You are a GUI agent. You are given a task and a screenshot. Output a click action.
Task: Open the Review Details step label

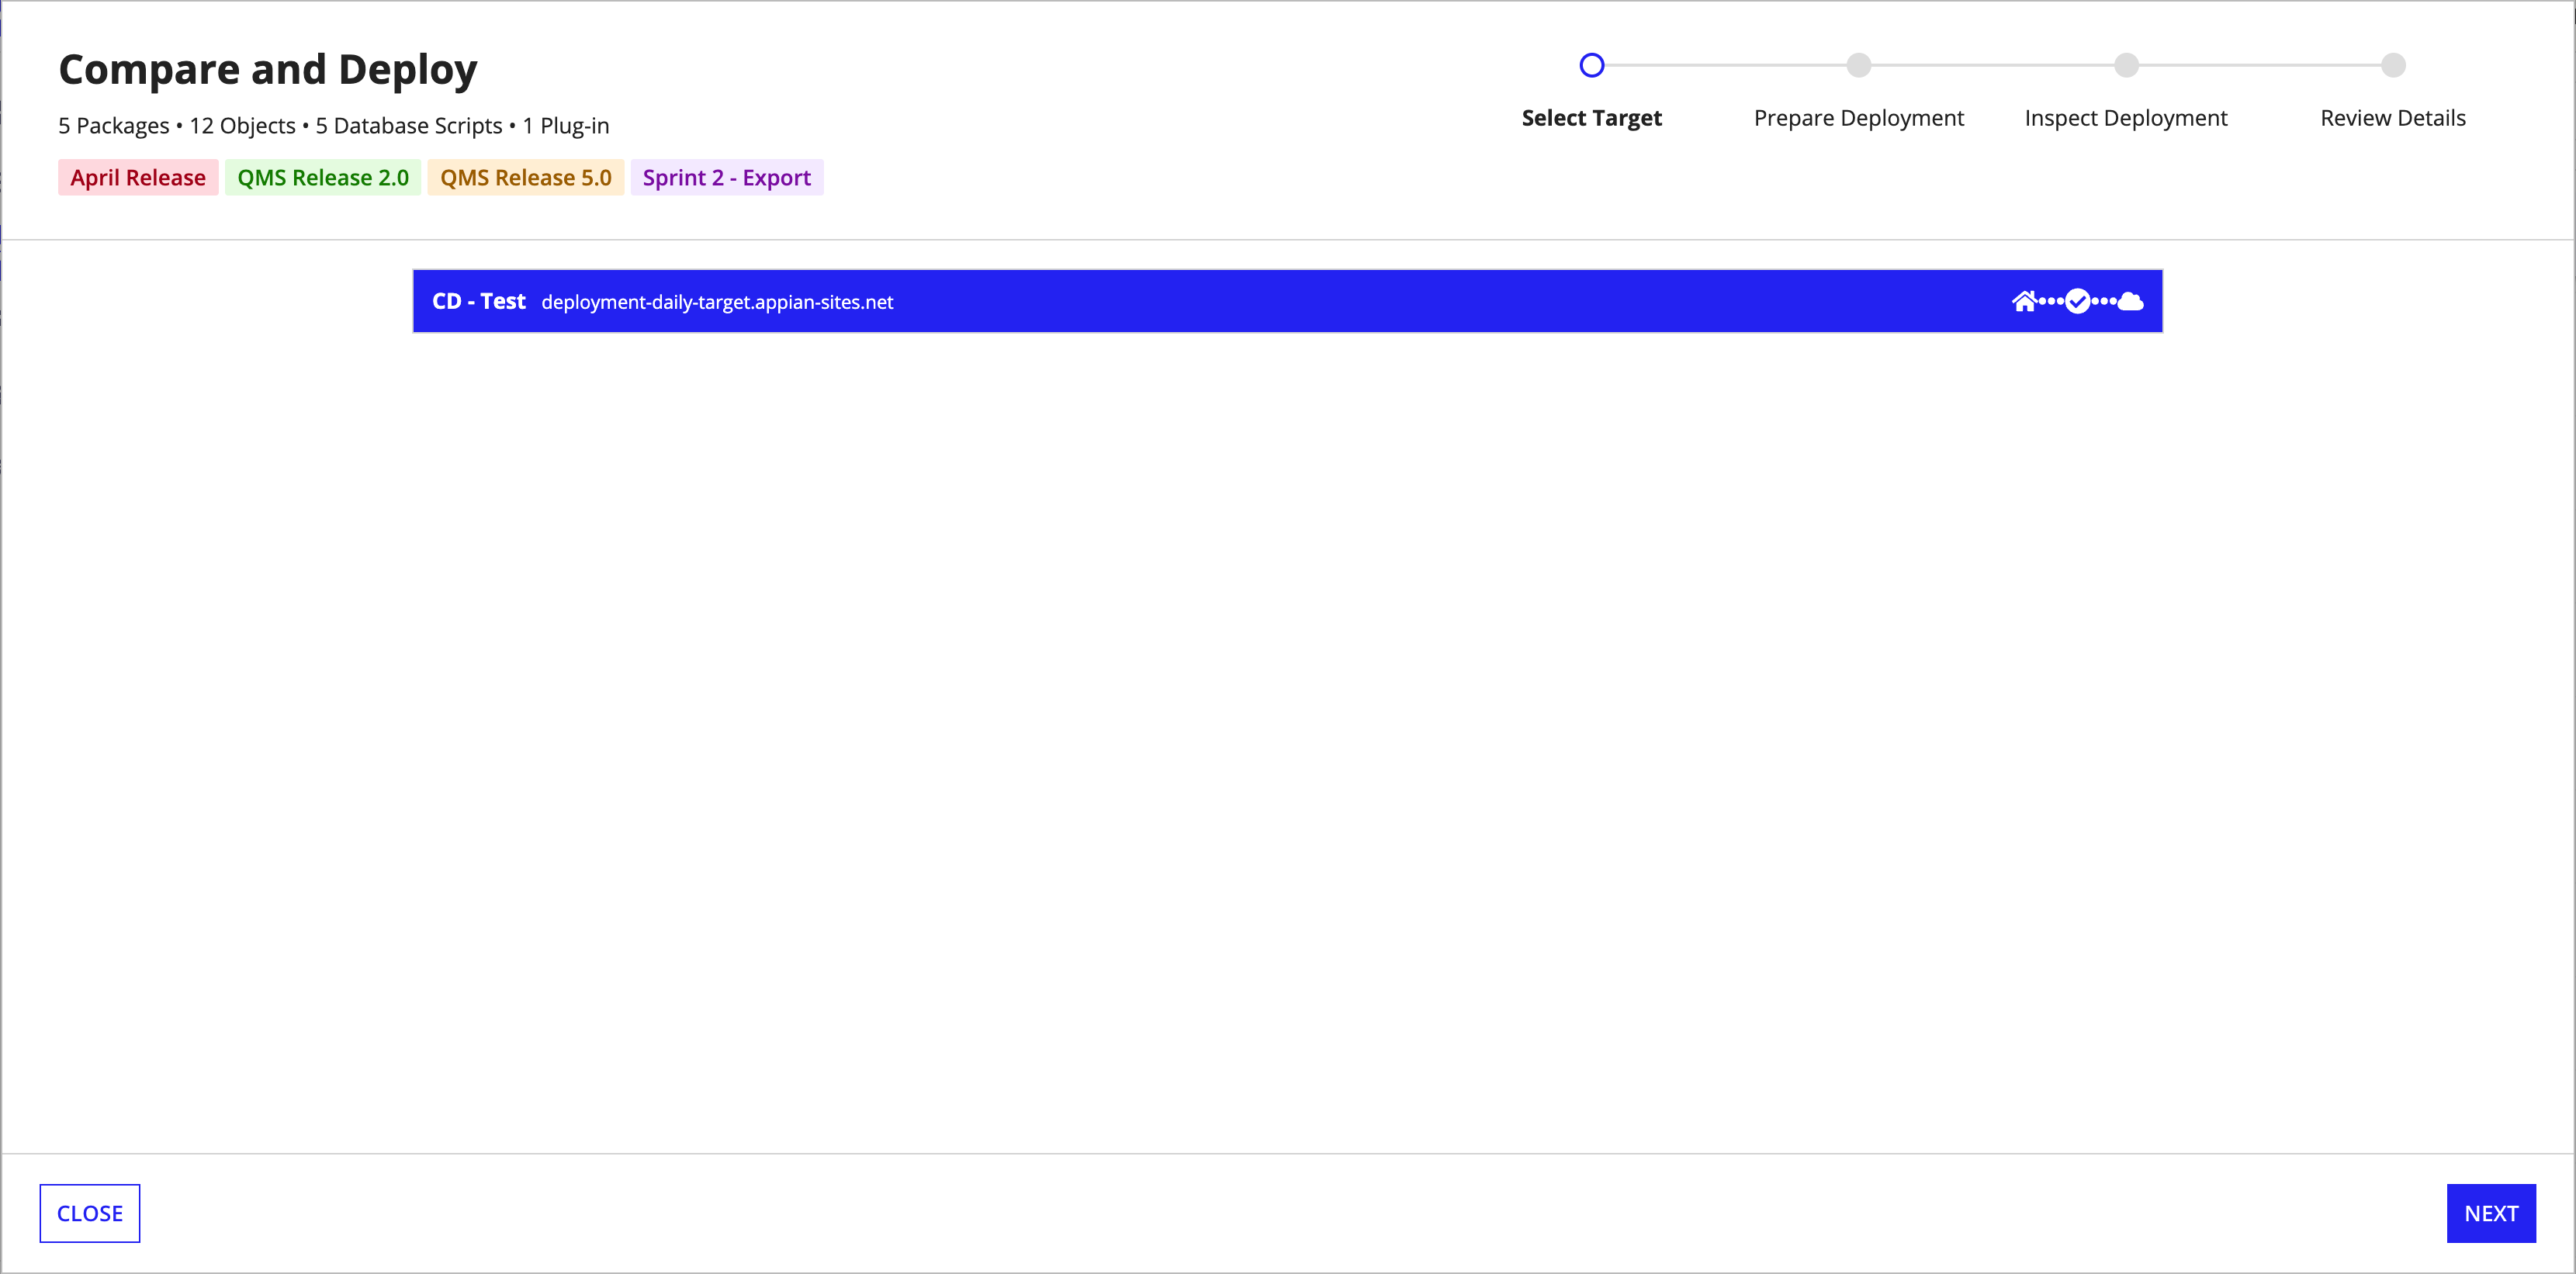(2393, 118)
